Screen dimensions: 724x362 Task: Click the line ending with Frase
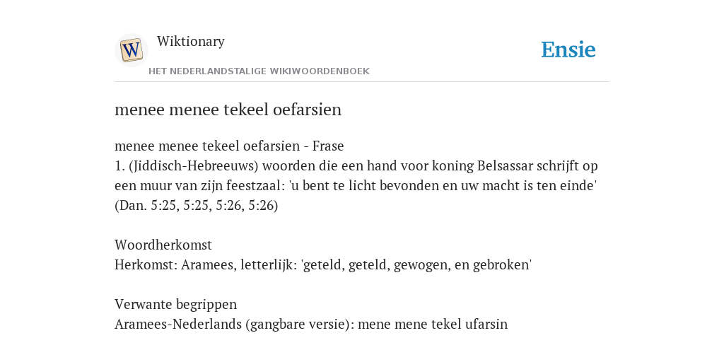(229, 146)
